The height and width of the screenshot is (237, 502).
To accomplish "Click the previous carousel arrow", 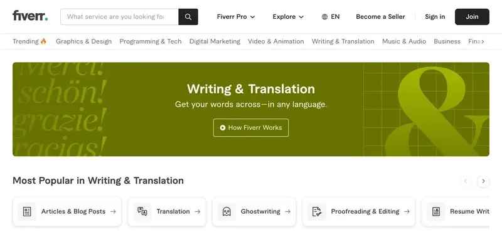I will (466, 181).
